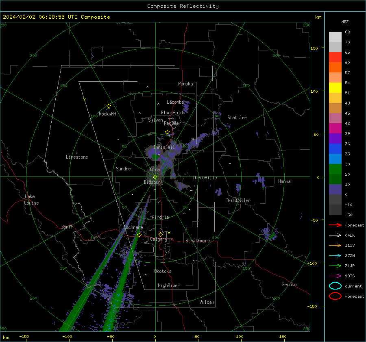Click the Lake Louise label

31,200
